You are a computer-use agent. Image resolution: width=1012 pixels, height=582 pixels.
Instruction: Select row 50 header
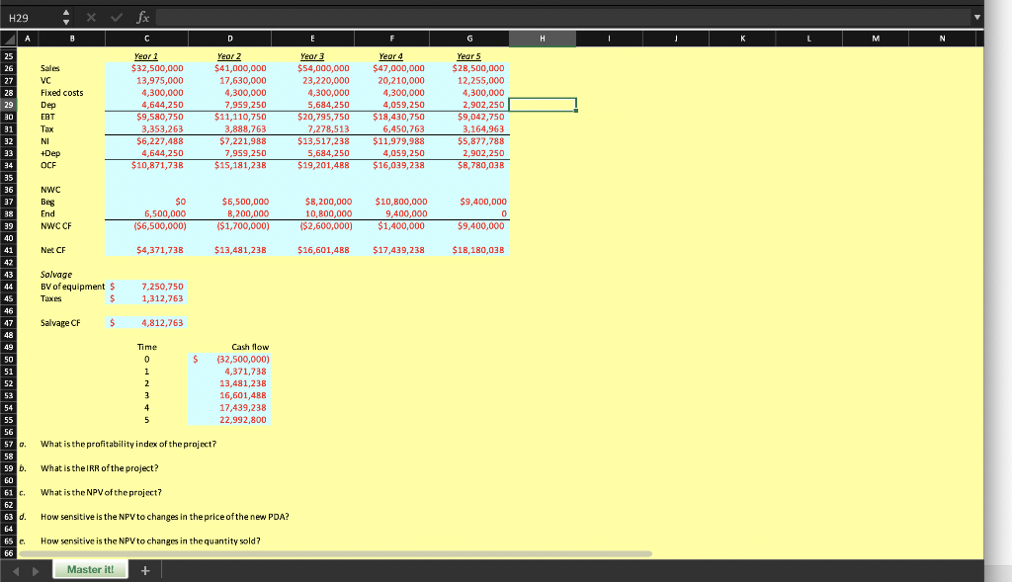click(x=8, y=360)
